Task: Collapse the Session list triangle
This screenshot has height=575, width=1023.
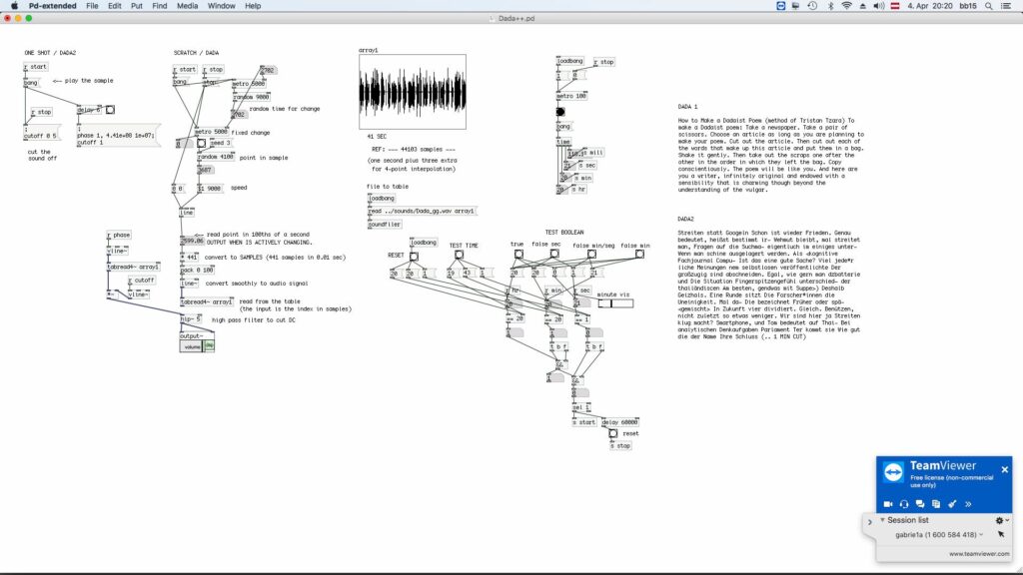Action: (883, 520)
